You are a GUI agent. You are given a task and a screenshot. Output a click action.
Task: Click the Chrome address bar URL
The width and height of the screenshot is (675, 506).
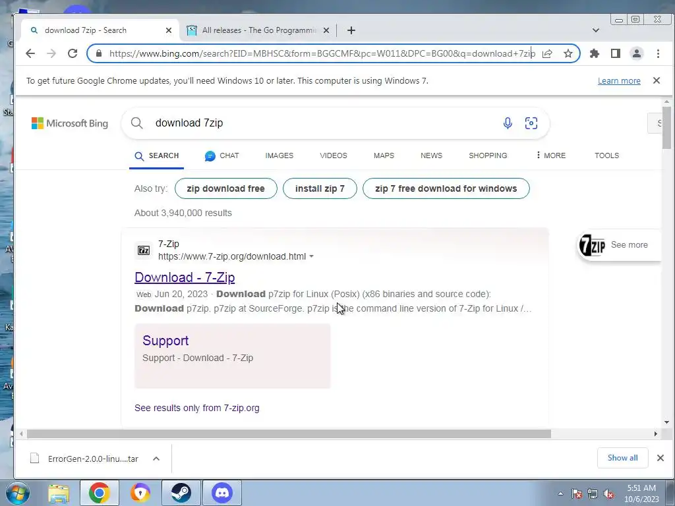pyautogui.click(x=322, y=53)
